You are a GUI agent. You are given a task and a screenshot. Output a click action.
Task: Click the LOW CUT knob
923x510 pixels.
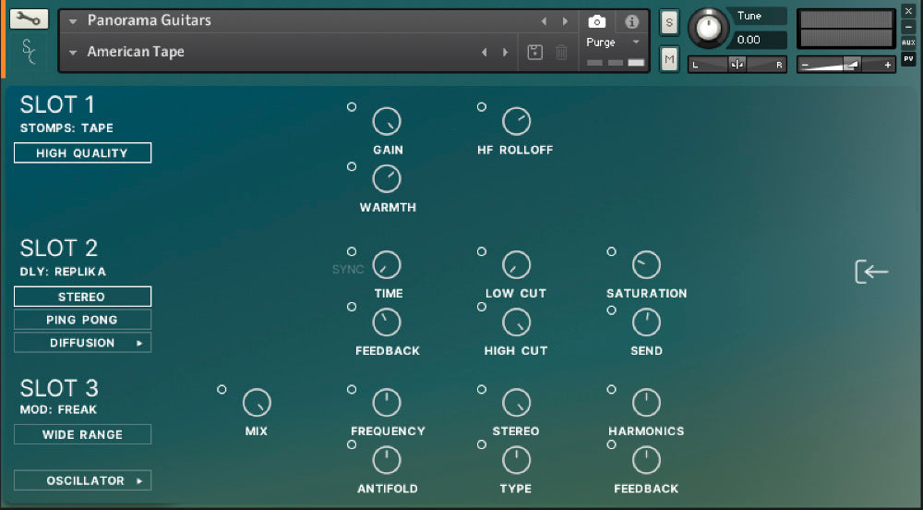click(x=516, y=265)
